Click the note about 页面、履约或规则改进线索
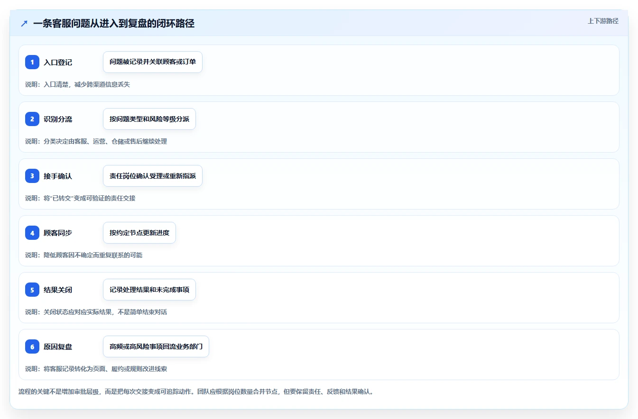The width and height of the screenshot is (638, 419). 96,369
